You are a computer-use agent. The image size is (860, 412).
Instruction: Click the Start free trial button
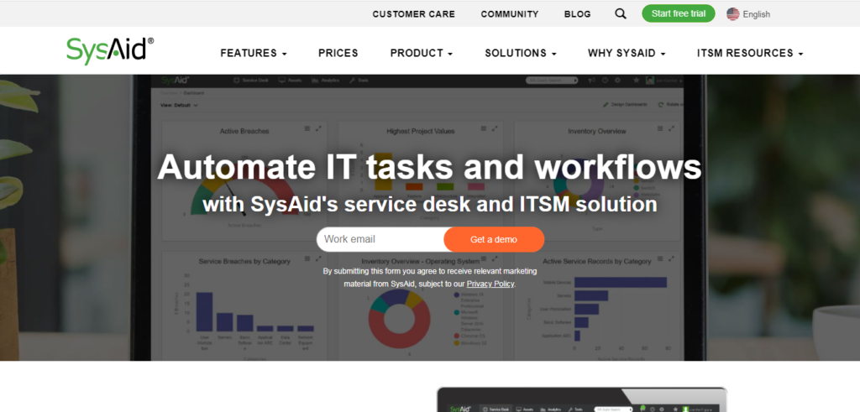(679, 13)
